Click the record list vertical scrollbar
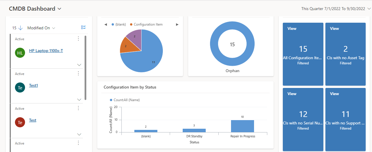372x152 pixels. pos(85,68)
